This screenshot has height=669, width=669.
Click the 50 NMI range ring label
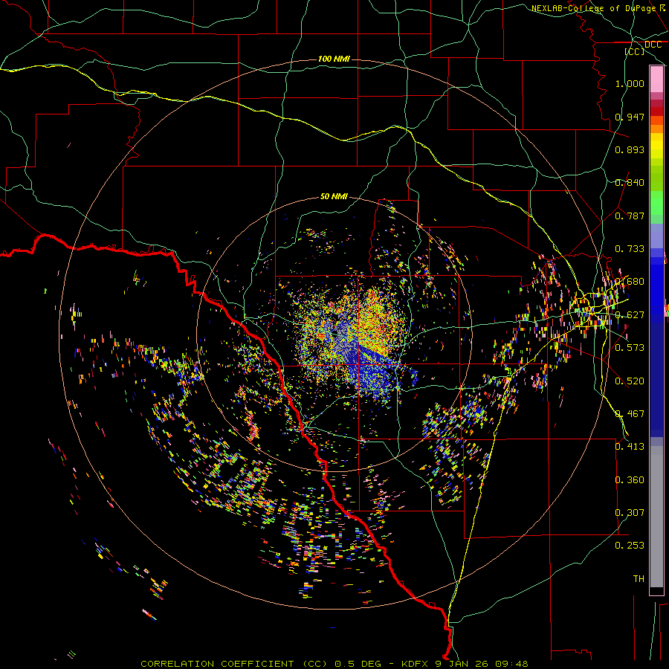coord(334,196)
